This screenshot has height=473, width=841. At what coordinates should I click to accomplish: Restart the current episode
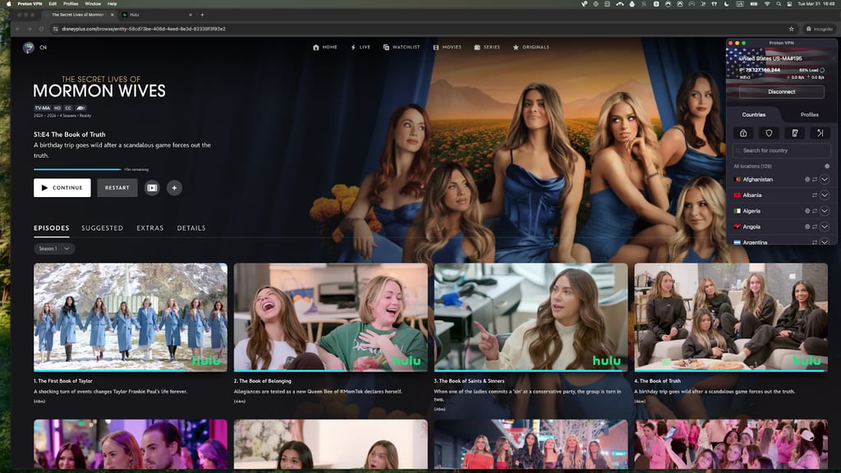coord(117,188)
